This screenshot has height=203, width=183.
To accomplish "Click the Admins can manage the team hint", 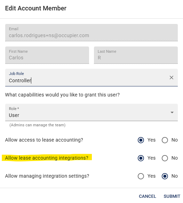I will [37, 125].
